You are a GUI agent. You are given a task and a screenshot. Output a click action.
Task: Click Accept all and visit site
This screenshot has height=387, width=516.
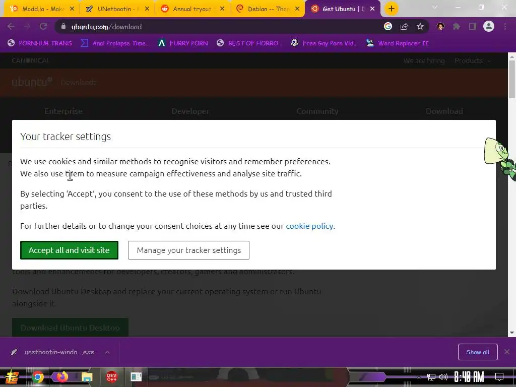[69, 250]
